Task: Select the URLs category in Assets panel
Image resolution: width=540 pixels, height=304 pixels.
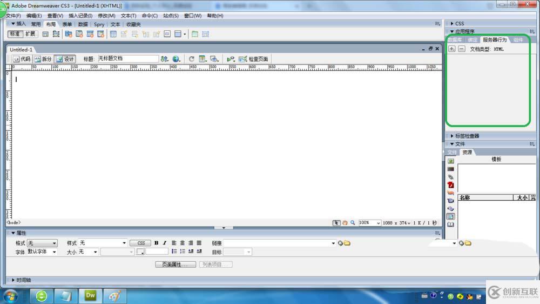Action: [x=450, y=177]
